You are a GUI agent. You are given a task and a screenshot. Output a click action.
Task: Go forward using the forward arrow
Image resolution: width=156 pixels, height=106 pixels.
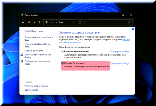tap(29, 22)
